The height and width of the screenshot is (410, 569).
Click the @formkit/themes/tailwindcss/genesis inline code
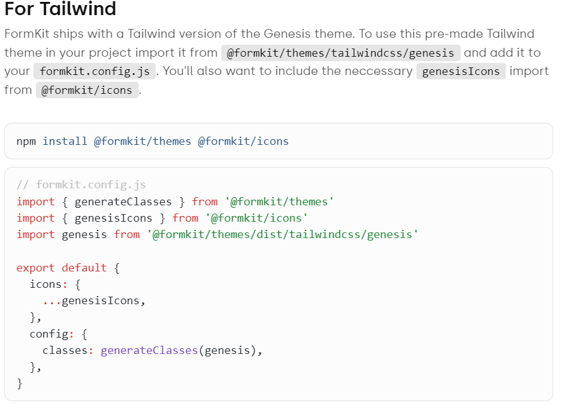tap(340, 53)
